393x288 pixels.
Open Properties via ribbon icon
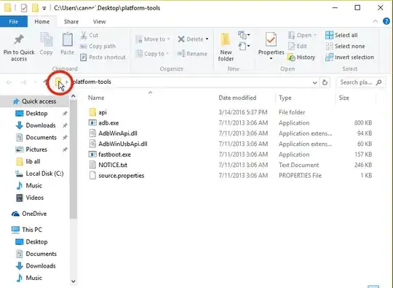click(x=271, y=39)
